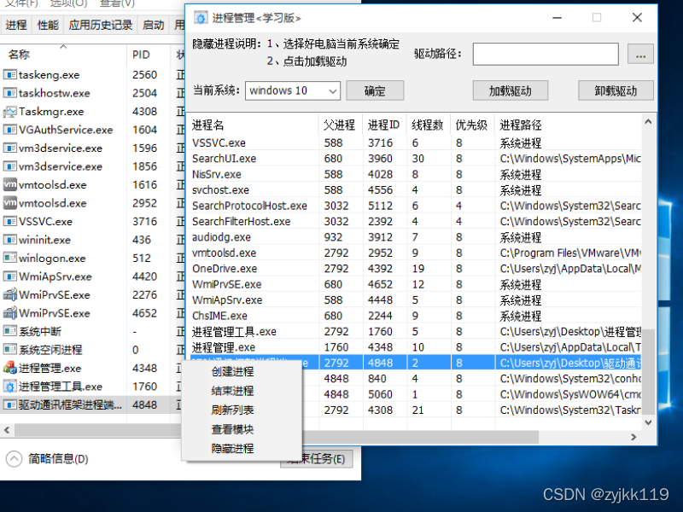Click the 卸载驱动 button
Viewport: 683px width, 512px height.
pos(616,90)
